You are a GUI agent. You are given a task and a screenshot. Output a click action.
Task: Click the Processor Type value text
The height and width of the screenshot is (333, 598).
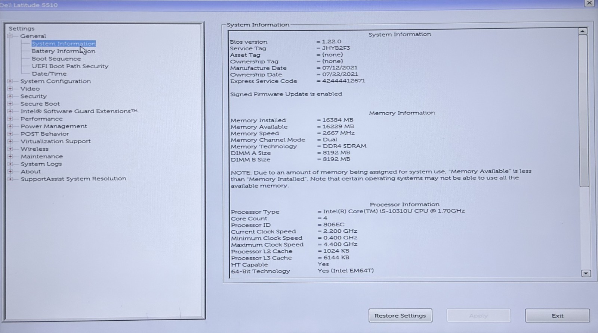click(x=394, y=211)
